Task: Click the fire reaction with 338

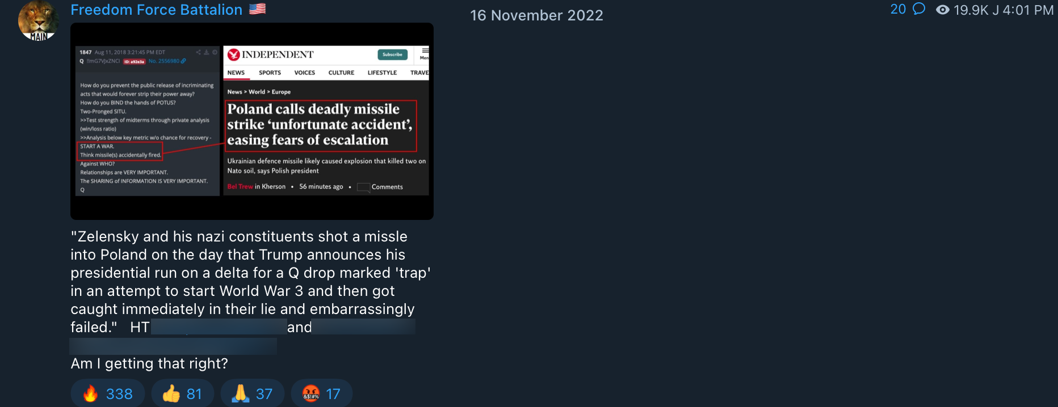Action: click(x=108, y=393)
